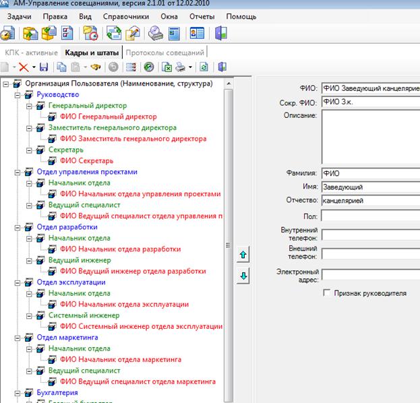The width and height of the screenshot is (420, 403).
Task: Click the binoculars search icon
Action: pyautogui.click(x=96, y=67)
